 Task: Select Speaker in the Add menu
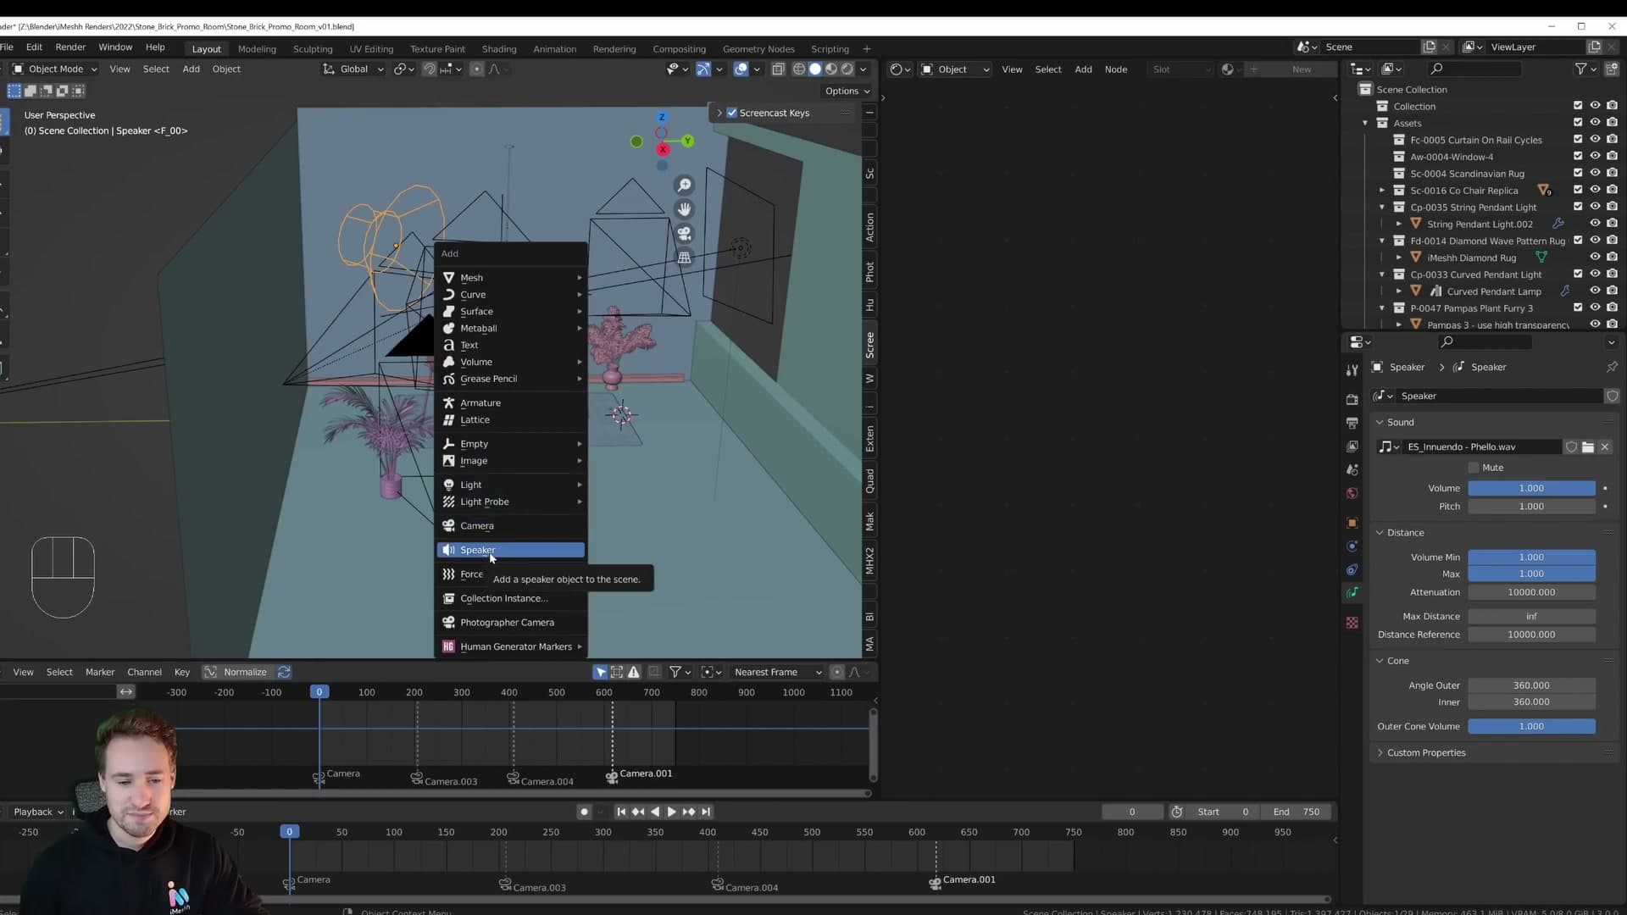[x=511, y=550]
